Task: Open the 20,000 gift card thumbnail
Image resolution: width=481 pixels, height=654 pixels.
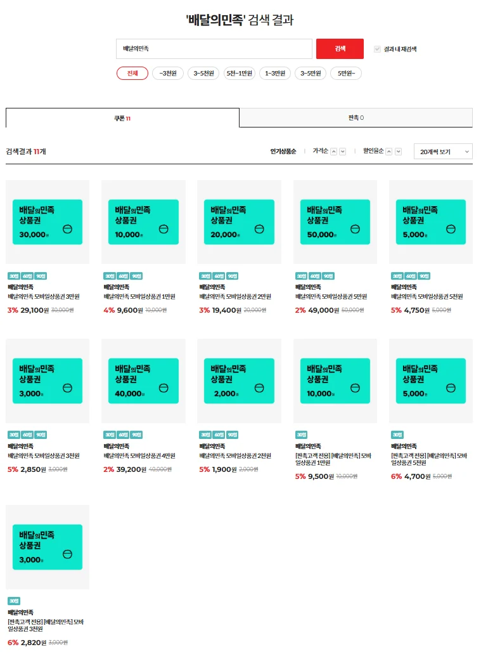Action: 240,222
